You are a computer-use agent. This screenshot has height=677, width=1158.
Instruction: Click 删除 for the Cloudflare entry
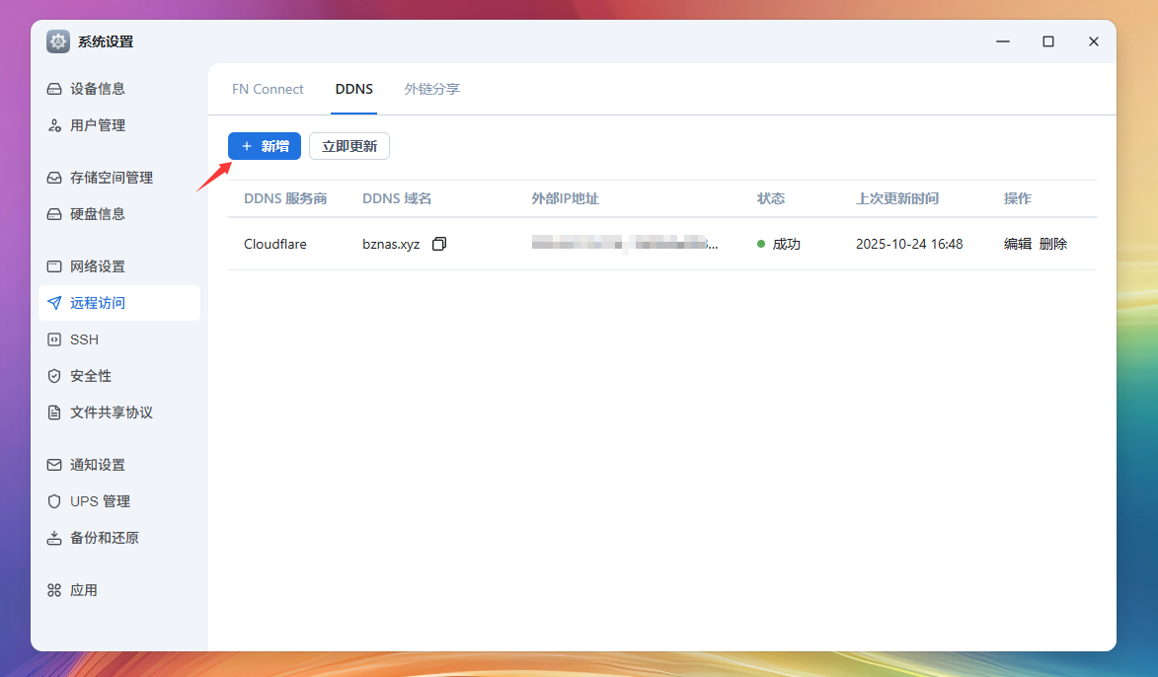(1053, 244)
